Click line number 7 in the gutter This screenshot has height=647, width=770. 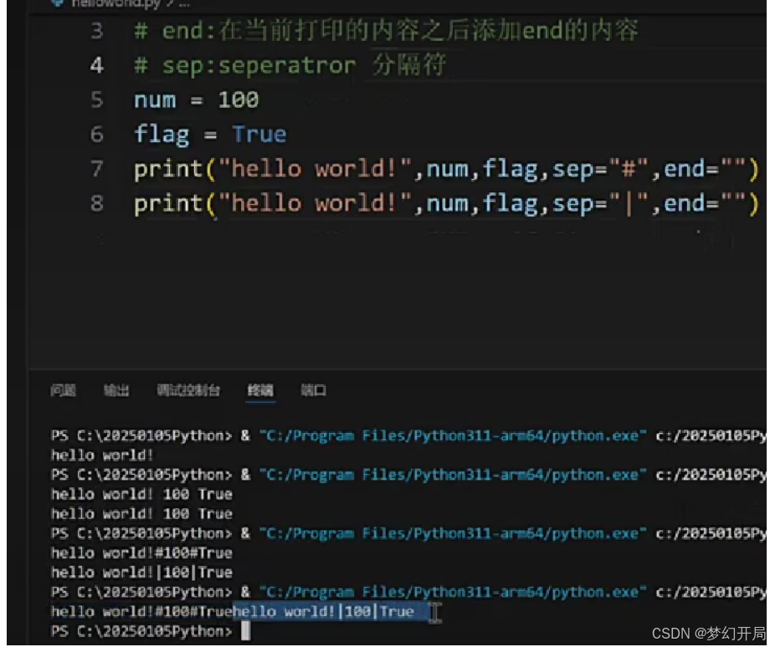(x=97, y=168)
